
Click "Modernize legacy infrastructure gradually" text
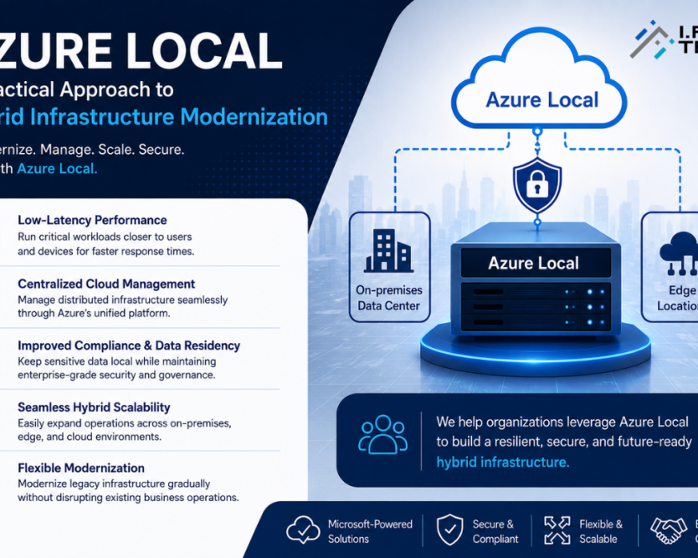tap(114, 484)
